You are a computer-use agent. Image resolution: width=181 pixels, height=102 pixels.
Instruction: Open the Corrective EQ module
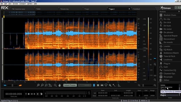tap(168, 70)
